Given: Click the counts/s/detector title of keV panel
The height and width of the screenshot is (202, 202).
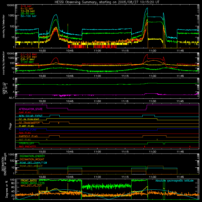Looking at the screenshot, I should click(4, 26).
